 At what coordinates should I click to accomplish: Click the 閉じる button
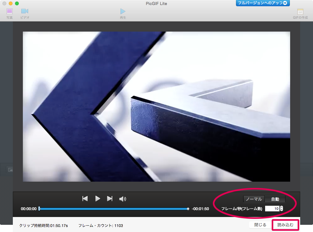[x=260, y=225]
